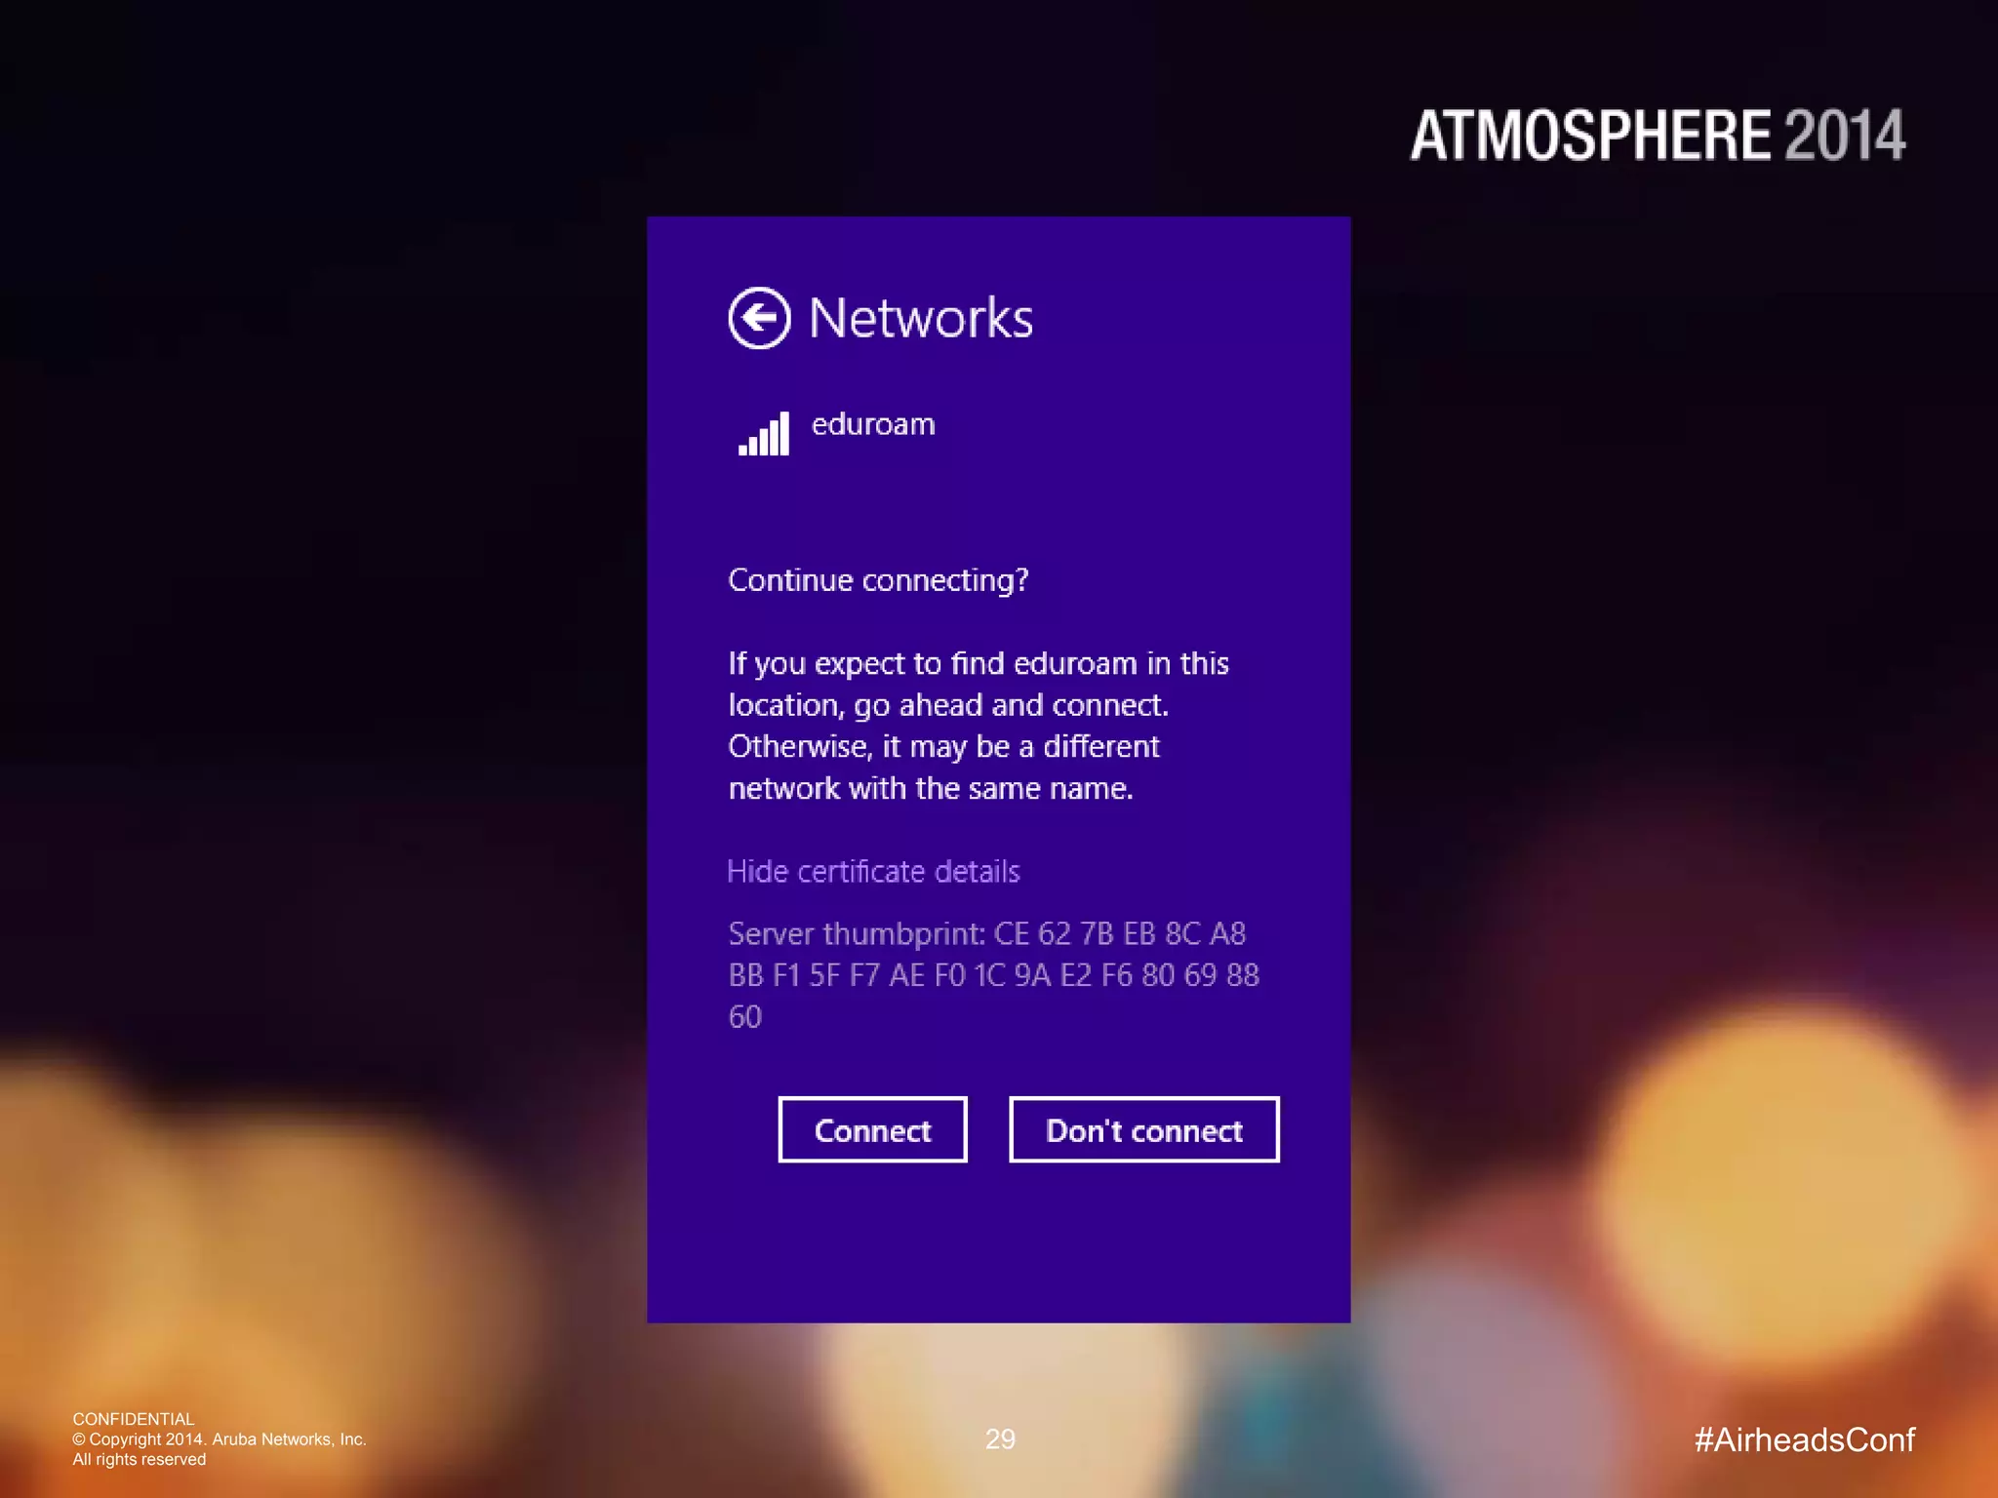Screen dimensions: 1998x1498
Task: Click the Wi-Fi signal strength bars icon
Action: point(764,434)
